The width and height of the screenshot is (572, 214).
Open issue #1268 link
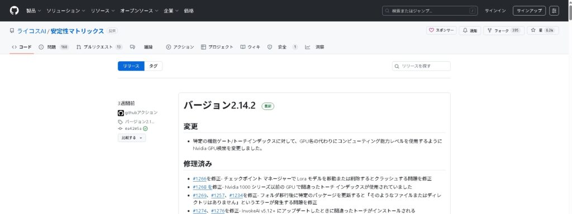202,187
